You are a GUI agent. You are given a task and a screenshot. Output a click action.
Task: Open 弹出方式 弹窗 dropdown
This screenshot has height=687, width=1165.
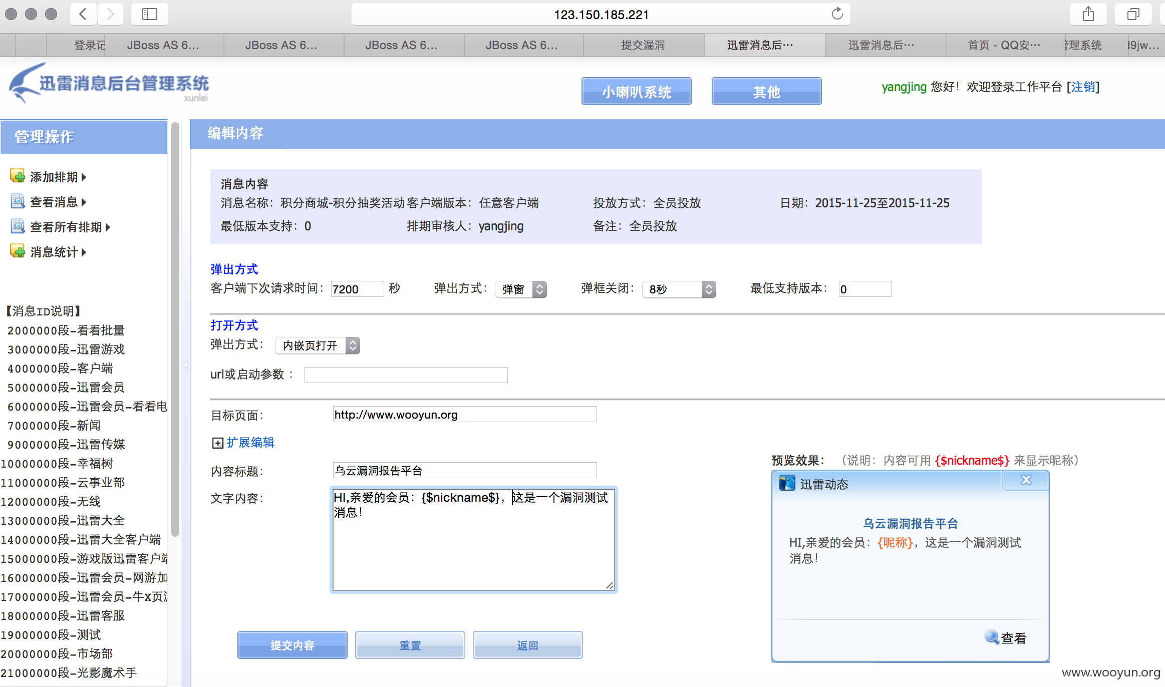521,289
